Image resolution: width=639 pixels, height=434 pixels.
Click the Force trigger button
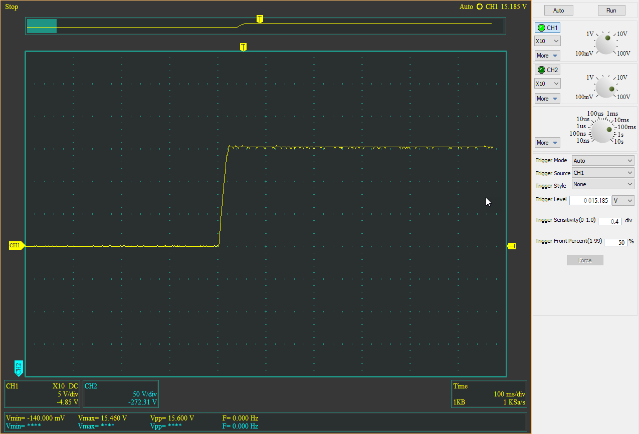point(585,260)
